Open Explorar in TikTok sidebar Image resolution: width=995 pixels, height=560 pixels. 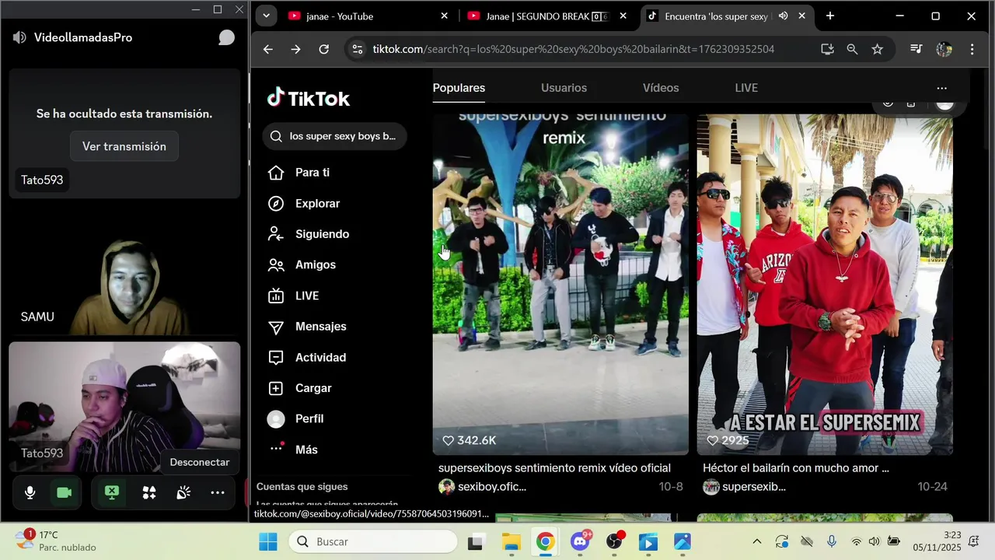(x=304, y=204)
